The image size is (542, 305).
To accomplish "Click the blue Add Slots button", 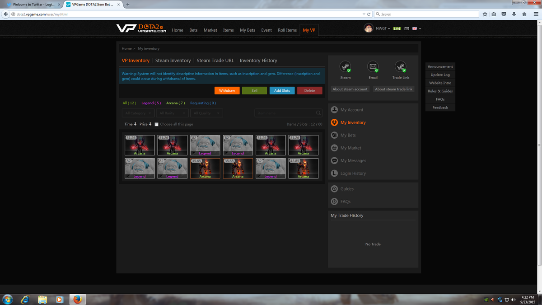I will click(282, 90).
